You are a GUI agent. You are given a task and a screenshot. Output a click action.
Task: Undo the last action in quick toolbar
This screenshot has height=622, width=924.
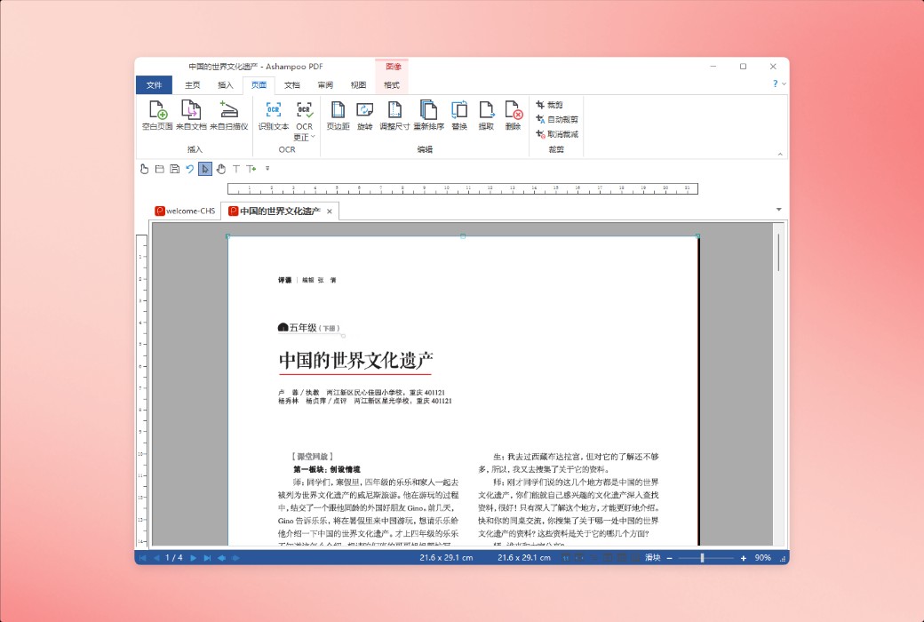pos(189,169)
